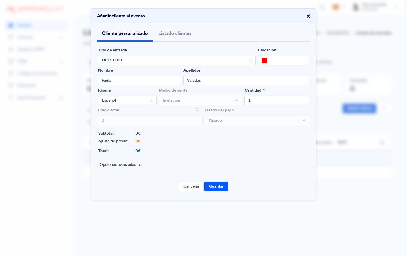
Task: Click the chevron arrow in the GUESTLIST selector
Action: click(250, 60)
